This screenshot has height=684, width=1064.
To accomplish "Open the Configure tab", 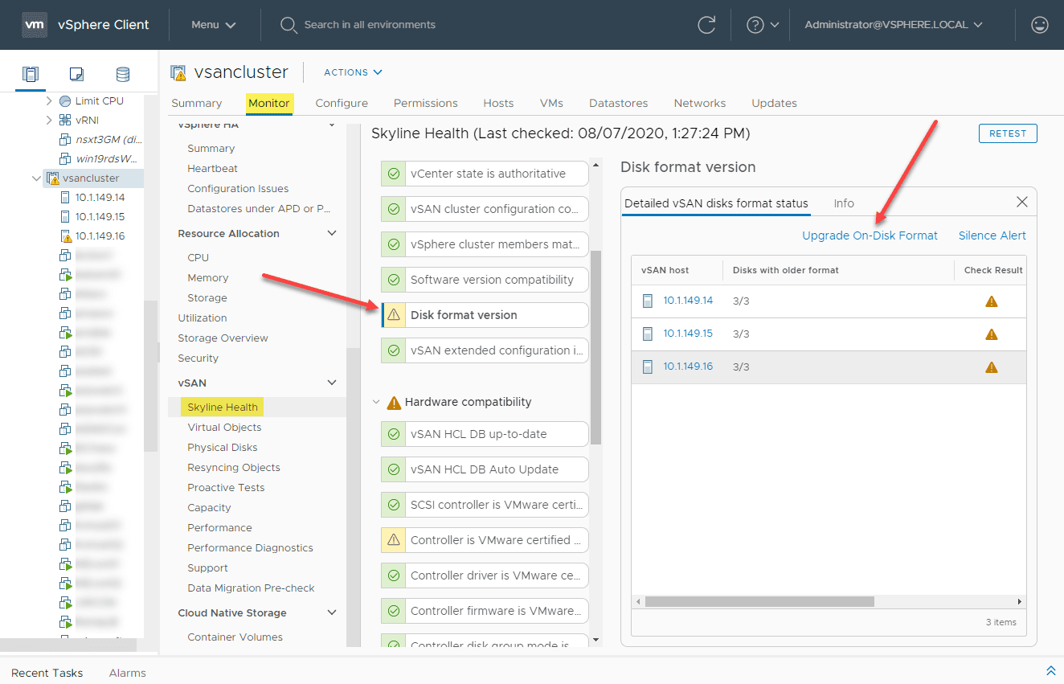I will [341, 103].
